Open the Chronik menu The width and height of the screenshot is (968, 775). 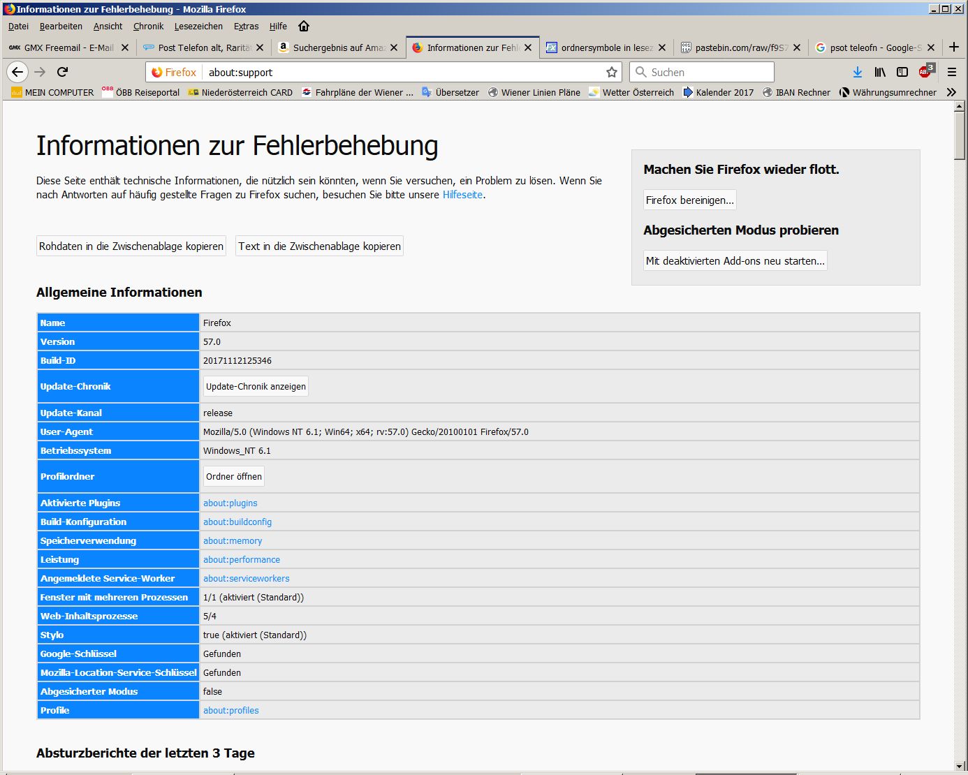pos(148,26)
